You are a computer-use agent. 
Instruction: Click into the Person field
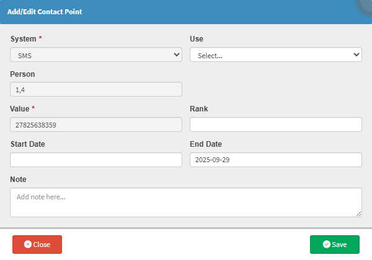tap(96, 90)
